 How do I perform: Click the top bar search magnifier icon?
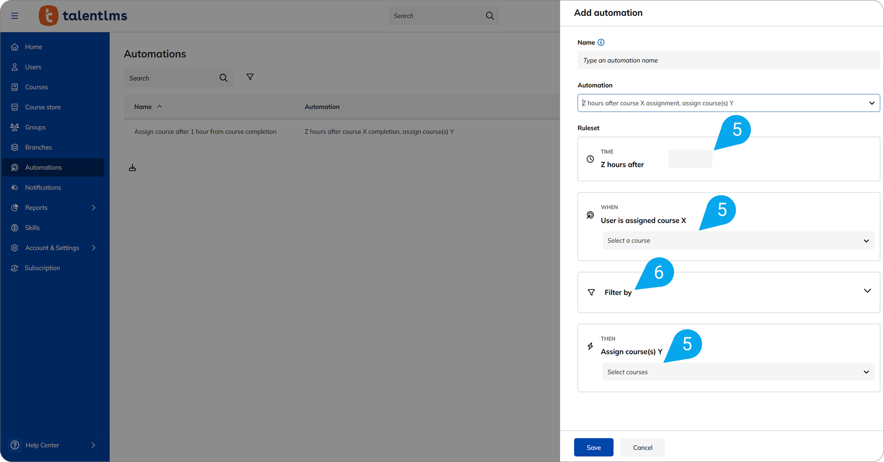(x=490, y=16)
